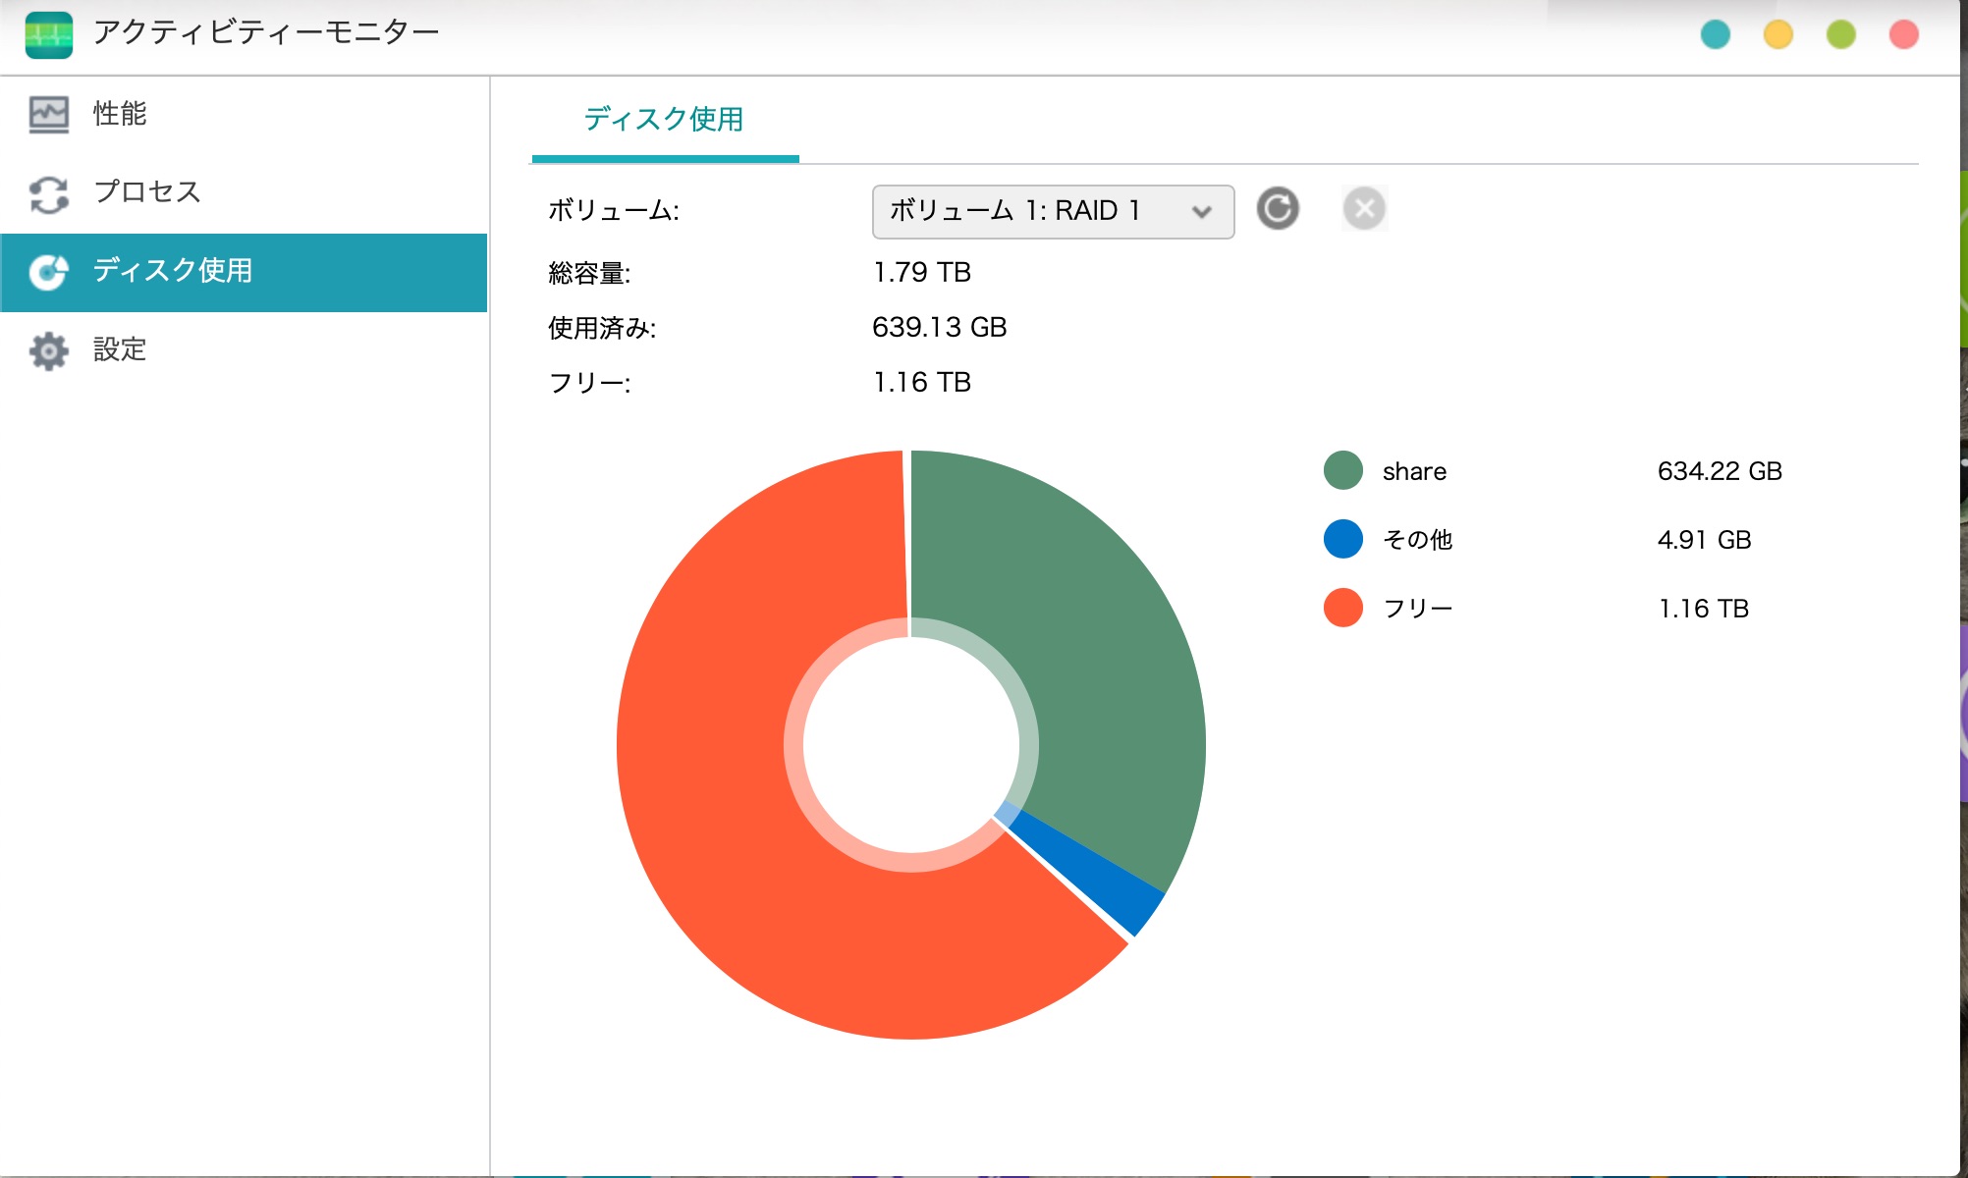Click the volume dropdown chevron arrow
The width and height of the screenshot is (1968, 1178).
coord(1201,212)
